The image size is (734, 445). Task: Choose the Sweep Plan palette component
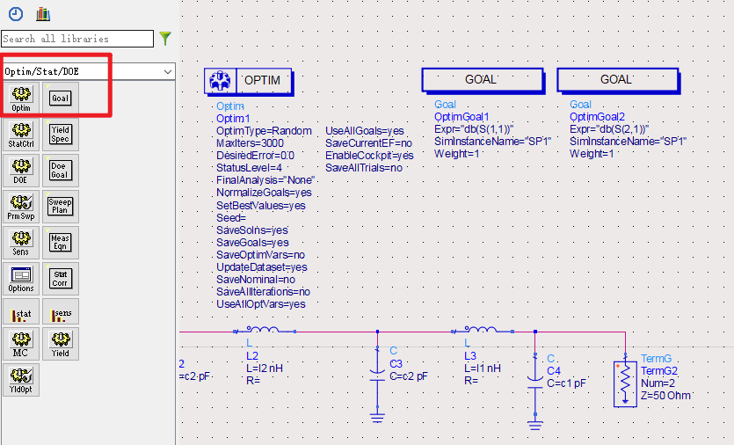pyautogui.click(x=61, y=207)
